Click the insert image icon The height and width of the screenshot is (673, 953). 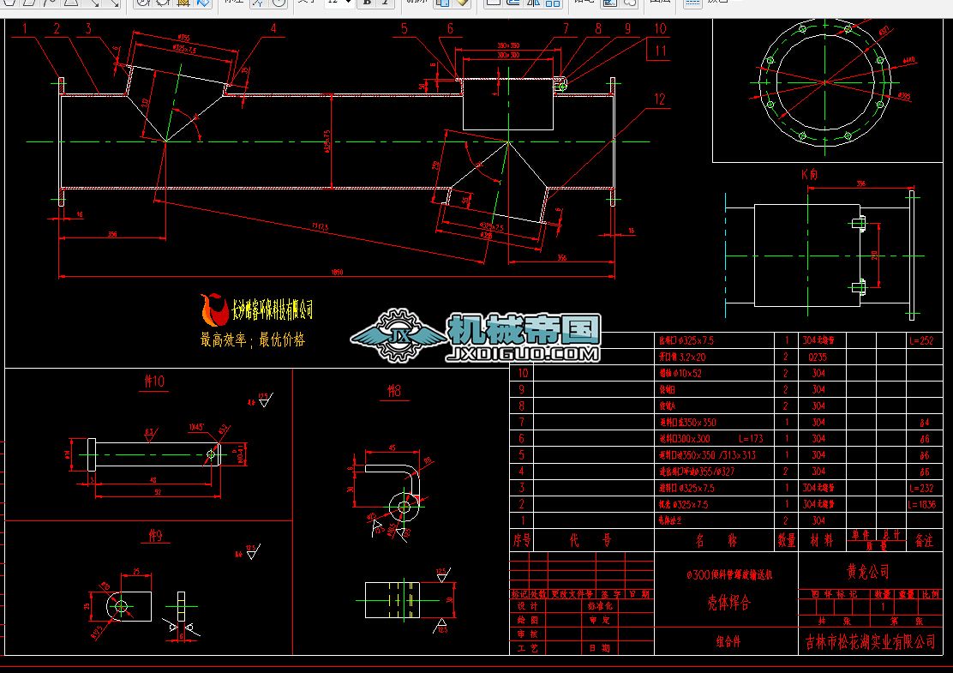tap(610, 3)
